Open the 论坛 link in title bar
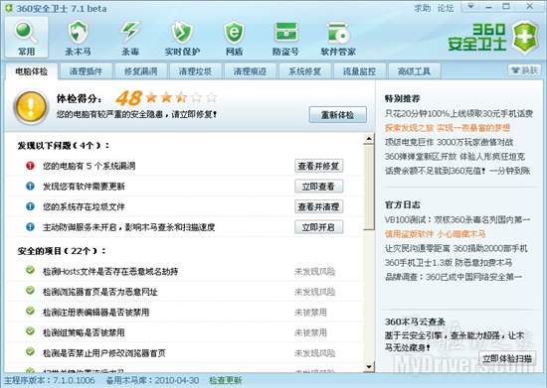The height and width of the screenshot is (388, 547). coord(446,8)
